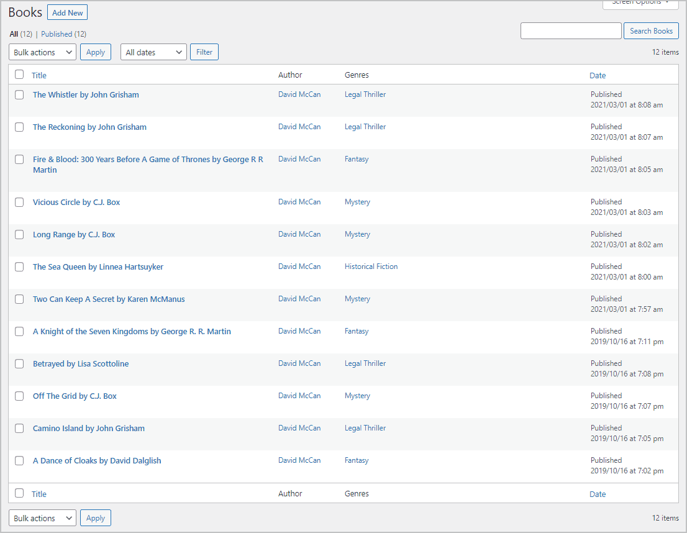Click the author link David McCan
This screenshot has width=687, height=533.
point(299,94)
